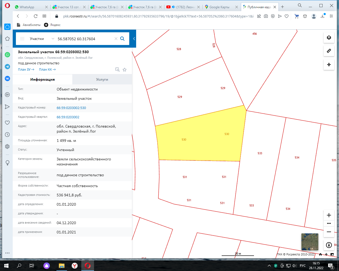Open the map layers panel
339x271 pixels.
[x=329, y=38]
